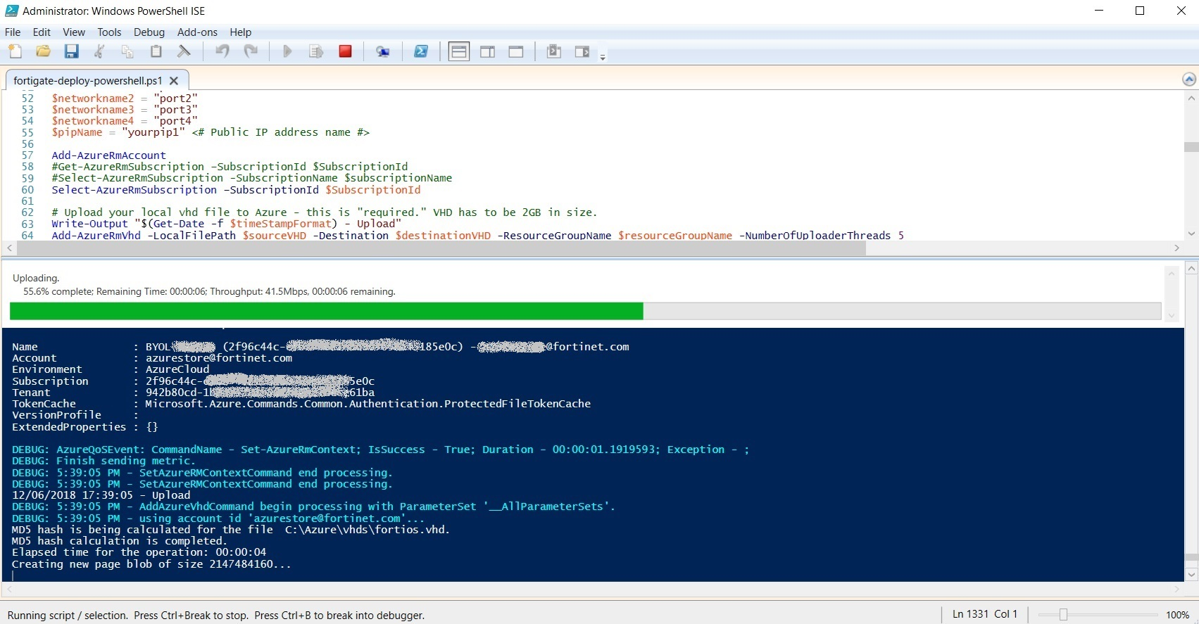The image size is (1199, 624).
Task: Toggle Show Script Pane Top layout
Action: click(x=458, y=51)
